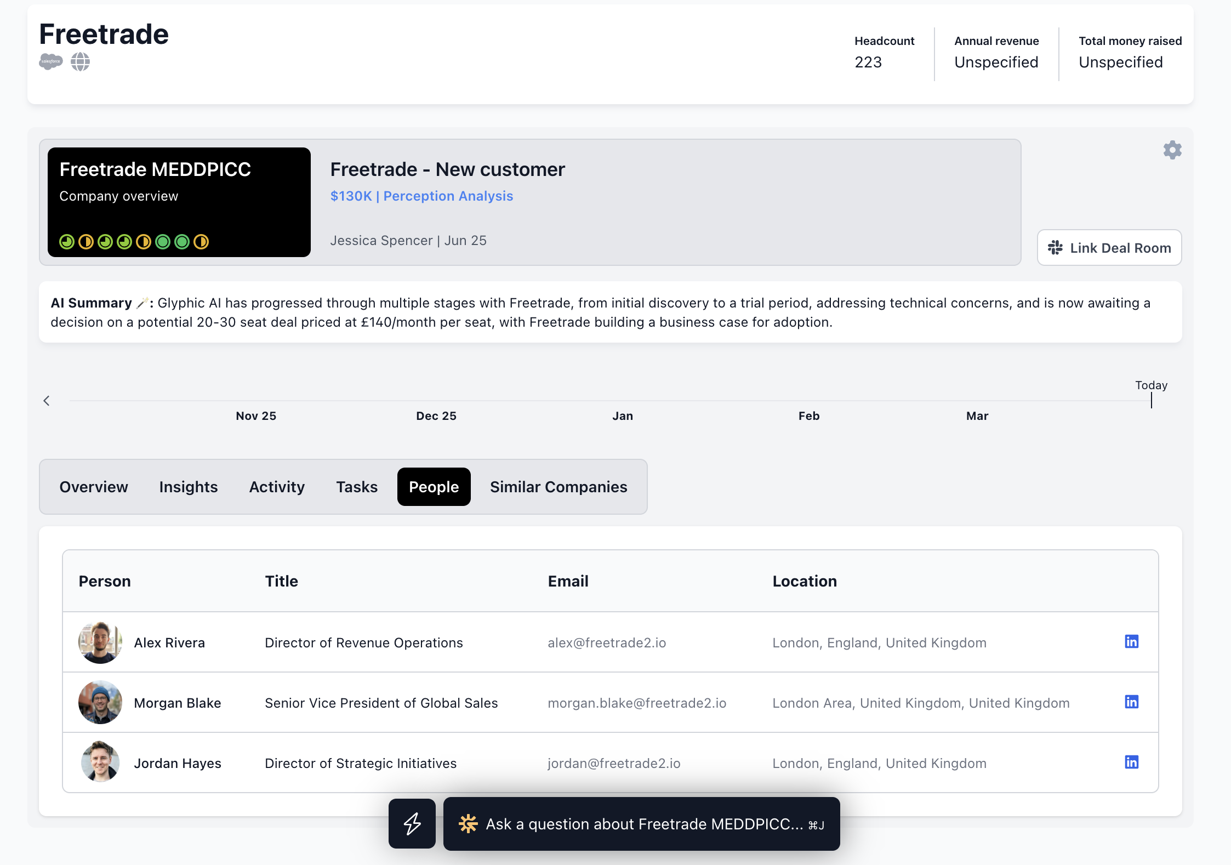1231x865 pixels.
Task: Open the Insights tab
Action: (189, 487)
